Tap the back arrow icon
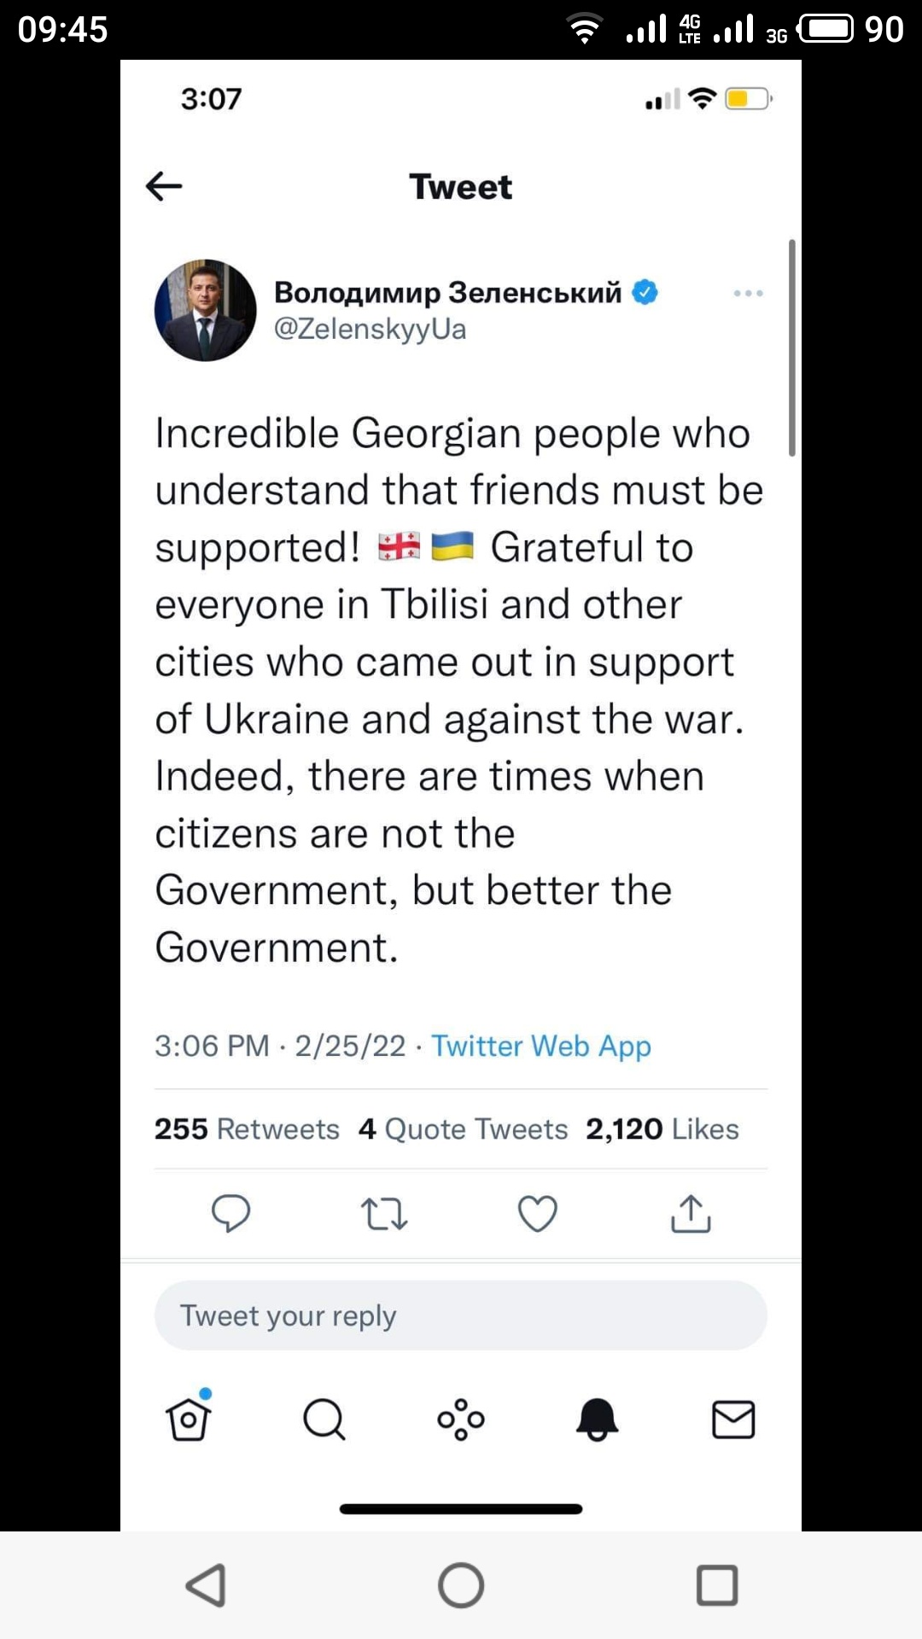The width and height of the screenshot is (922, 1639). pyautogui.click(x=164, y=186)
